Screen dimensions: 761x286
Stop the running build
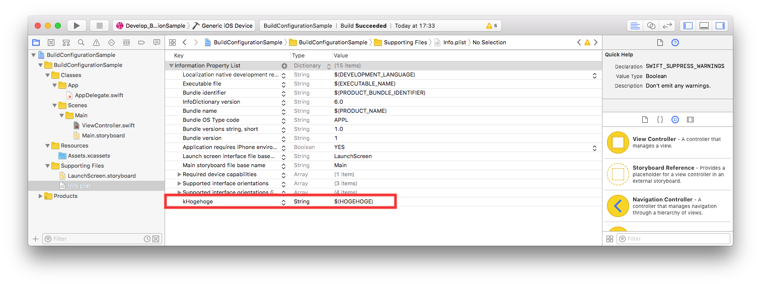100,26
